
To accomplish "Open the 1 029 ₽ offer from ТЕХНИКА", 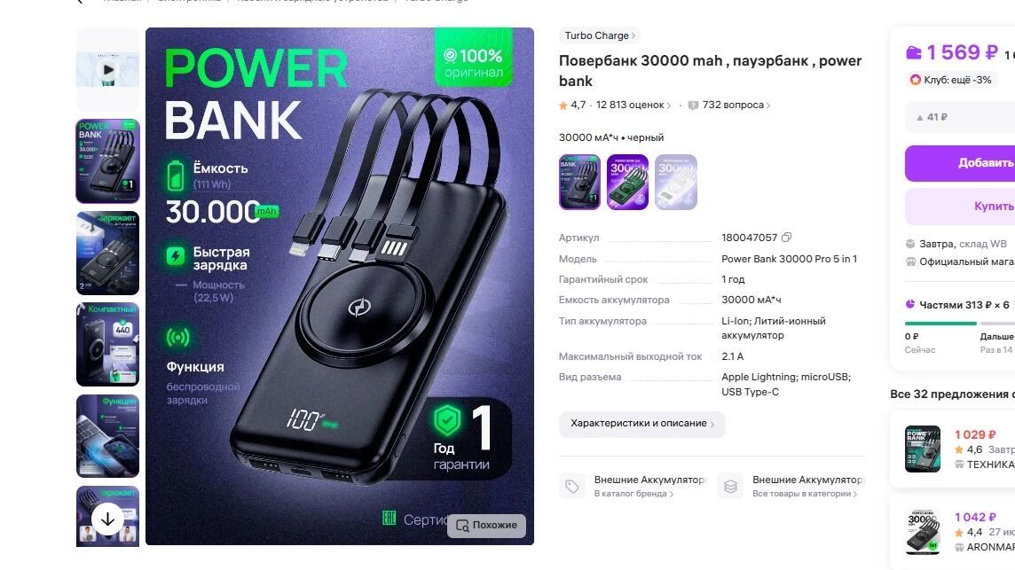I will click(952, 449).
